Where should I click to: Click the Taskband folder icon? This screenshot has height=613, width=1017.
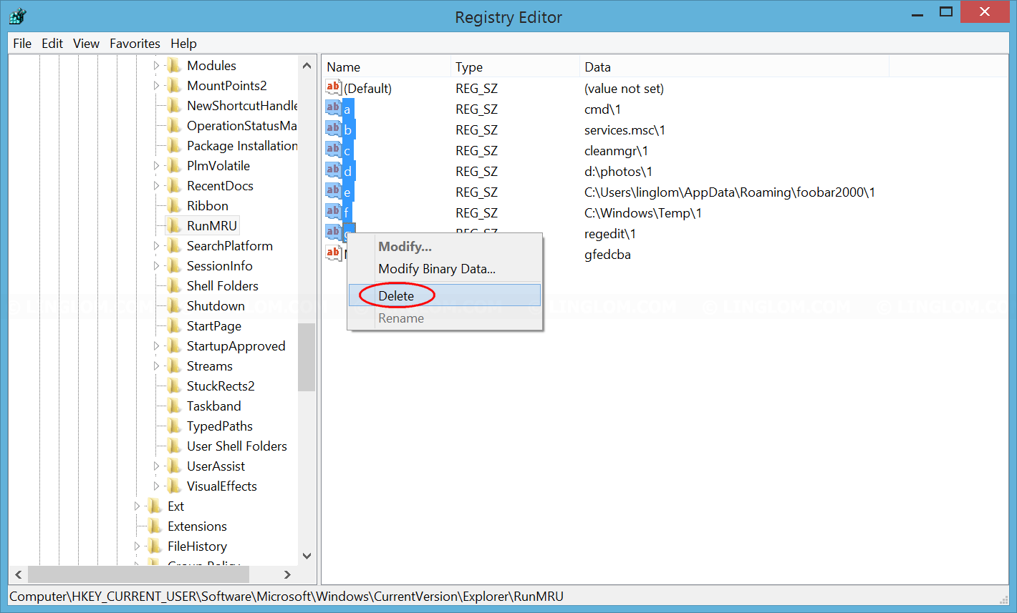(174, 406)
